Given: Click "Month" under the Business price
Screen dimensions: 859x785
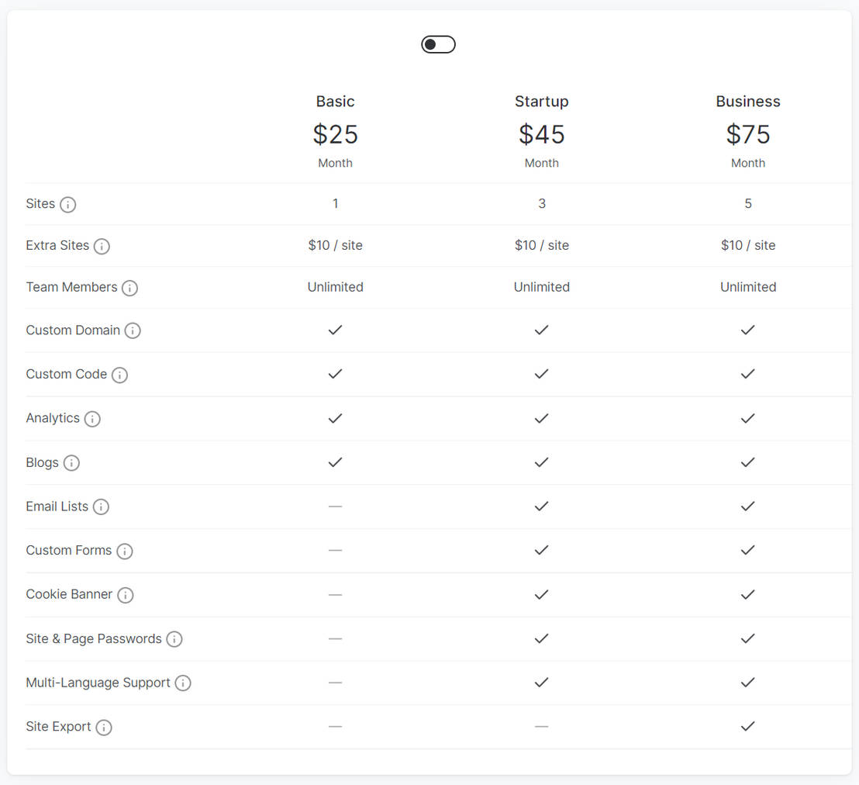Looking at the screenshot, I should (x=748, y=164).
